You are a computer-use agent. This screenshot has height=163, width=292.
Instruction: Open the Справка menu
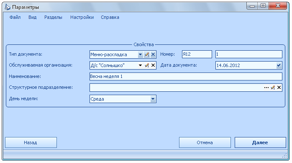[110, 17]
